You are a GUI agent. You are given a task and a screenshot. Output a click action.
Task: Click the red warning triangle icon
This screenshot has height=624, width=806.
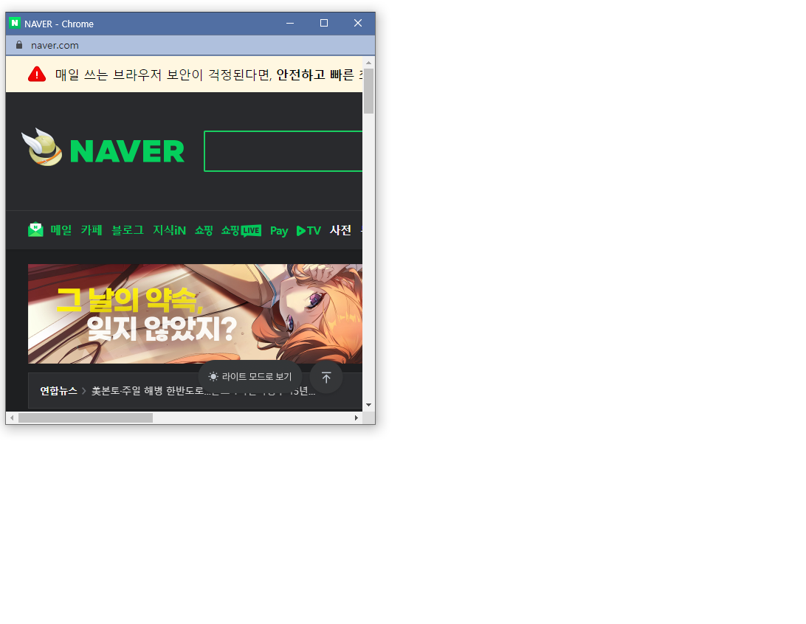[37, 74]
